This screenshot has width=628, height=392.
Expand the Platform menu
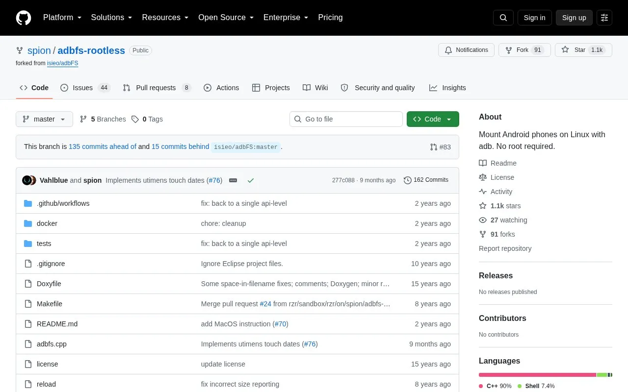(x=62, y=18)
